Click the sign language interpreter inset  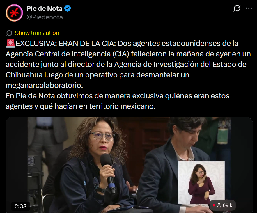pyautogui.click(x=201, y=182)
